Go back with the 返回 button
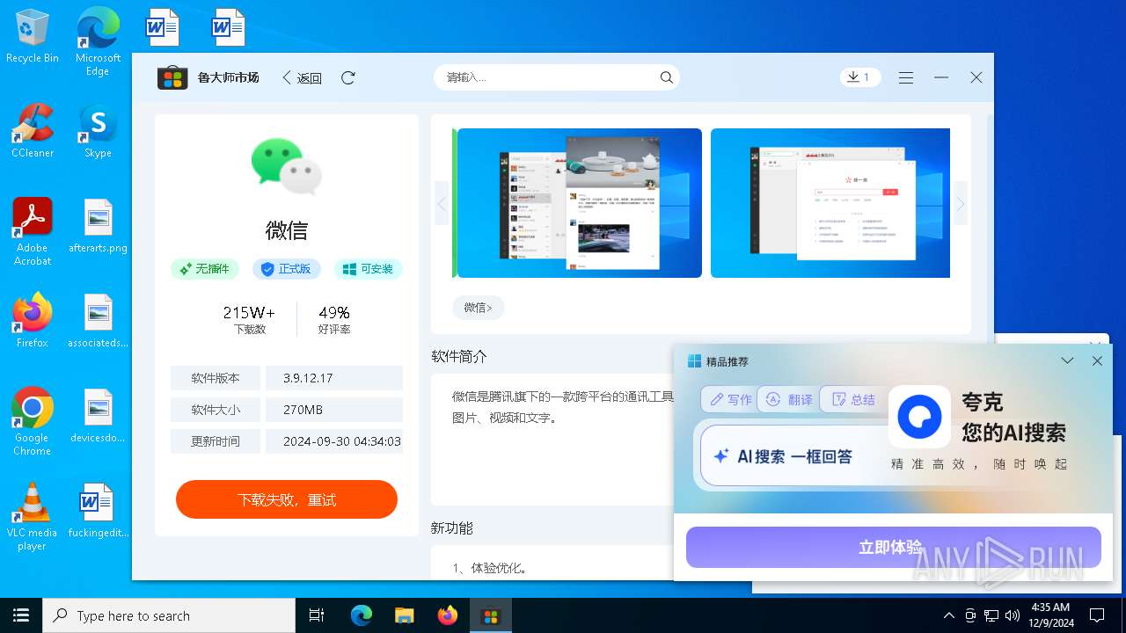1126x633 pixels. [x=302, y=77]
